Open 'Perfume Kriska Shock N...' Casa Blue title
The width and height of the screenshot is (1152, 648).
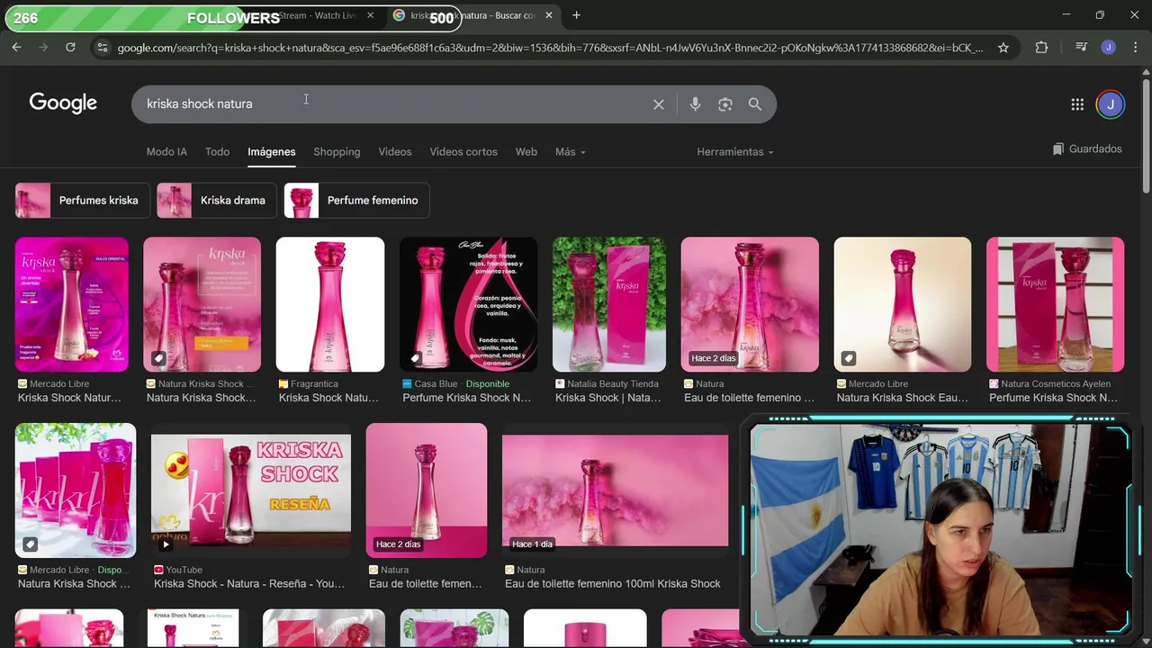(467, 398)
